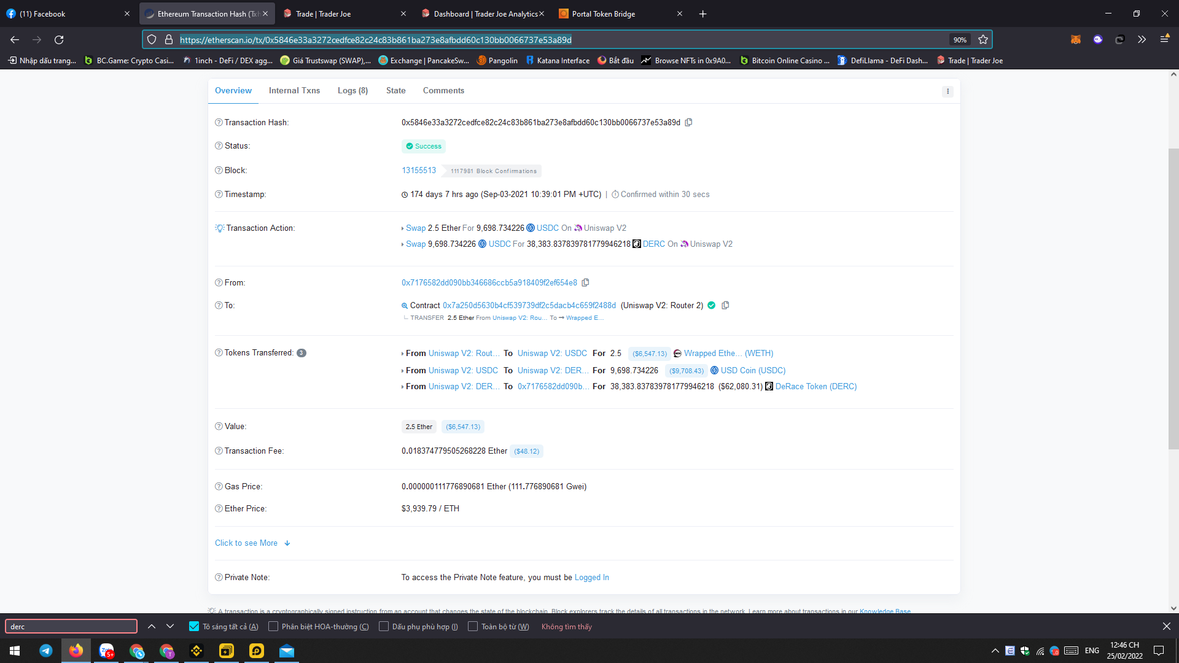This screenshot has height=663, width=1179.
Task: Open the Internal Txns tab
Action: 294,90
